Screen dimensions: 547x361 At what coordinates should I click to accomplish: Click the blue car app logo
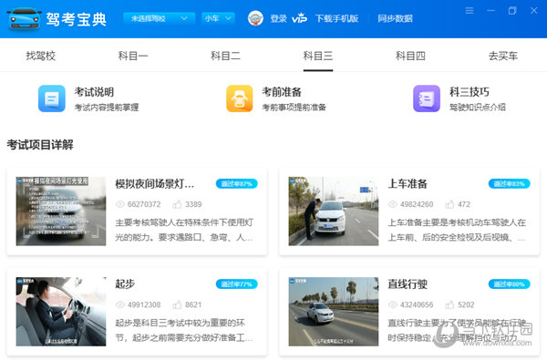(x=24, y=19)
